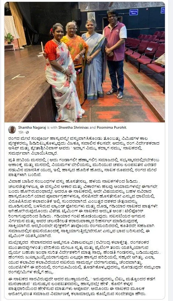Screen dimensions: 173x301
Task: Select the woman in grey-blue saree
Action: point(93,60)
